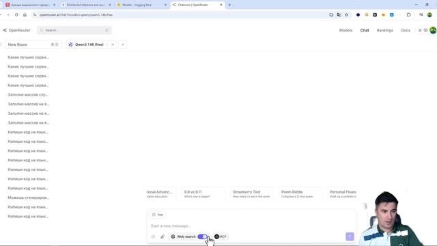
Task: Open the blue square extension icon
Action: (391, 15)
